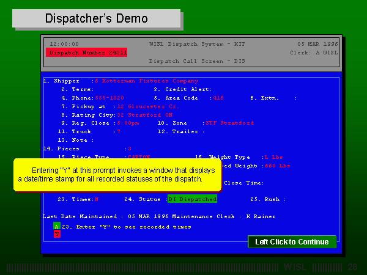Click the yellow tooltip about entering Y

[117, 174]
